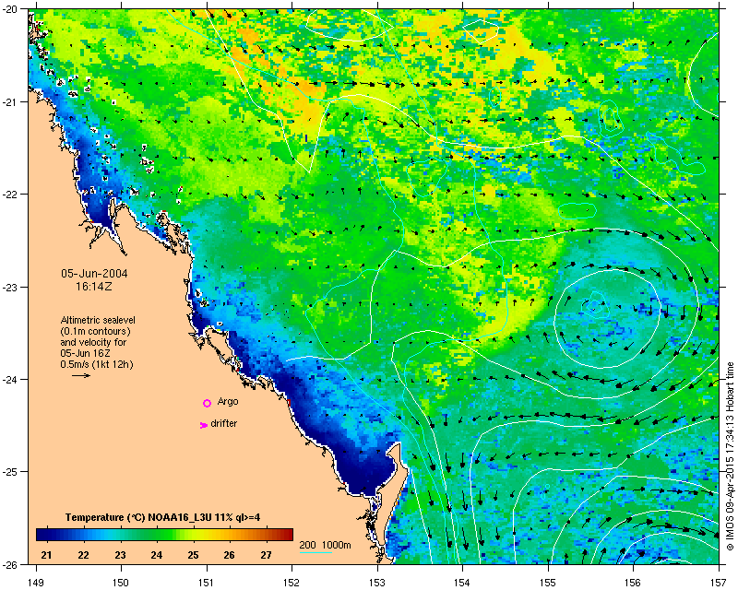Click latitude axis label -20
This screenshot has height=590, width=738.
coord(9,9)
